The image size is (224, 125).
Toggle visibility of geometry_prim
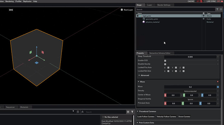(x=204, y=19)
